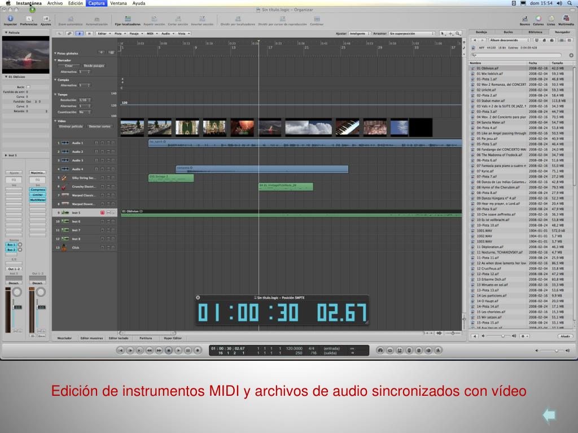The height and width of the screenshot is (433, 578).
Task: Collapse the Película disclosure triangle
Action: [6, 32]
